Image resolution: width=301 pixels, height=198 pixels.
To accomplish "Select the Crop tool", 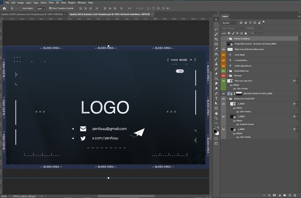I will (216, 39).
